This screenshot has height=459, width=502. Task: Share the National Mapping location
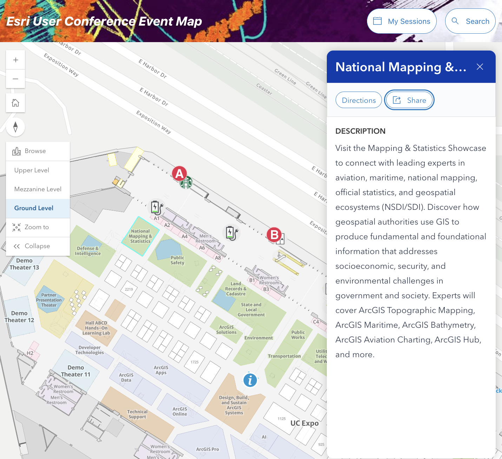409,100
